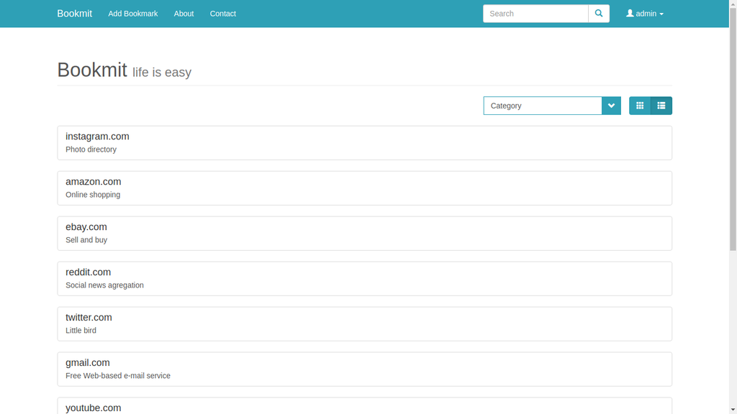Click the 'Bookmit' page heading
The width and height of the screenshot is (737, 414).
tap(92, 70)
